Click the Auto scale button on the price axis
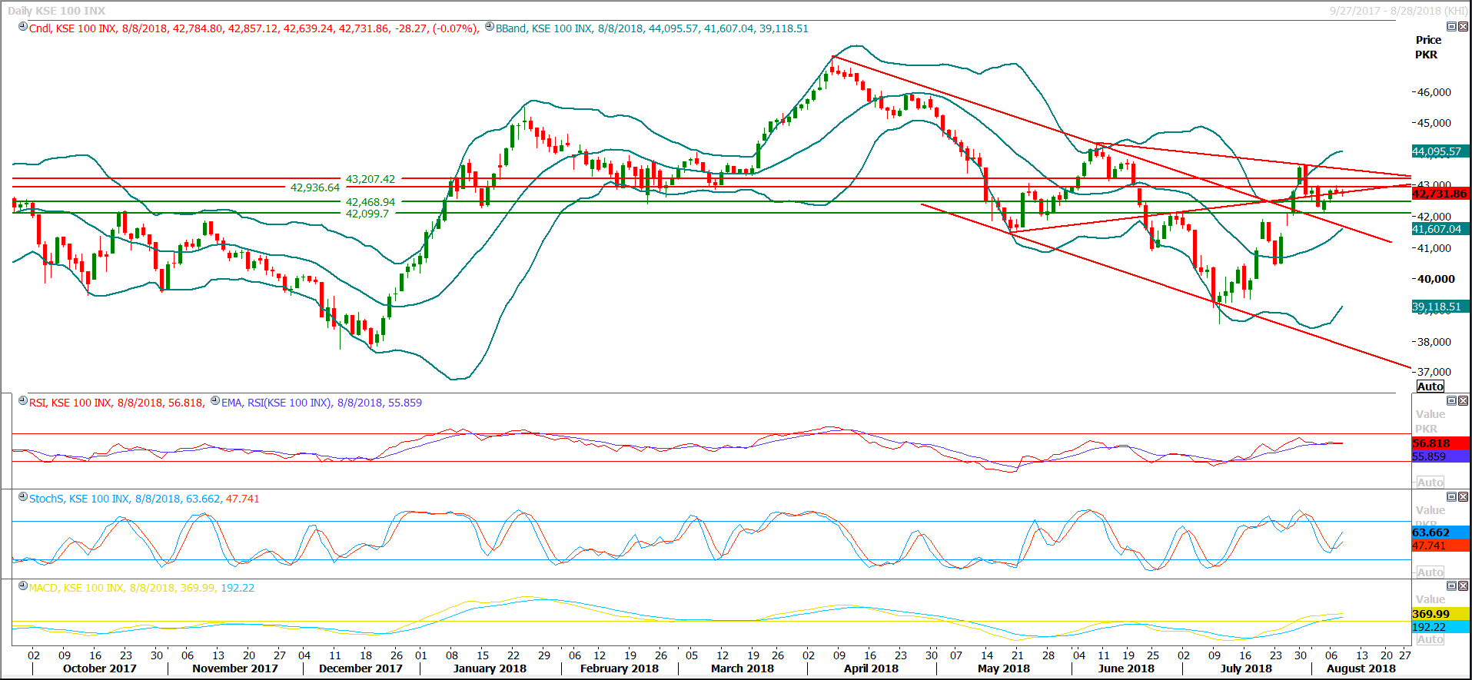The image size is (1472, 680). 1430,386
